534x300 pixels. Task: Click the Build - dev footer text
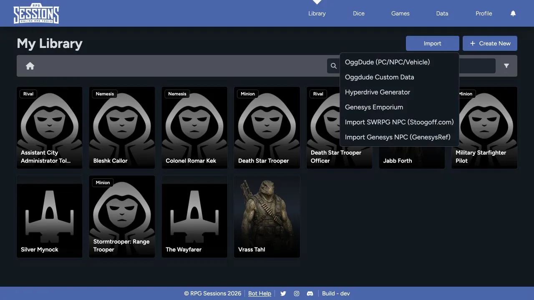pyautogui.click(x=336, y=293)
